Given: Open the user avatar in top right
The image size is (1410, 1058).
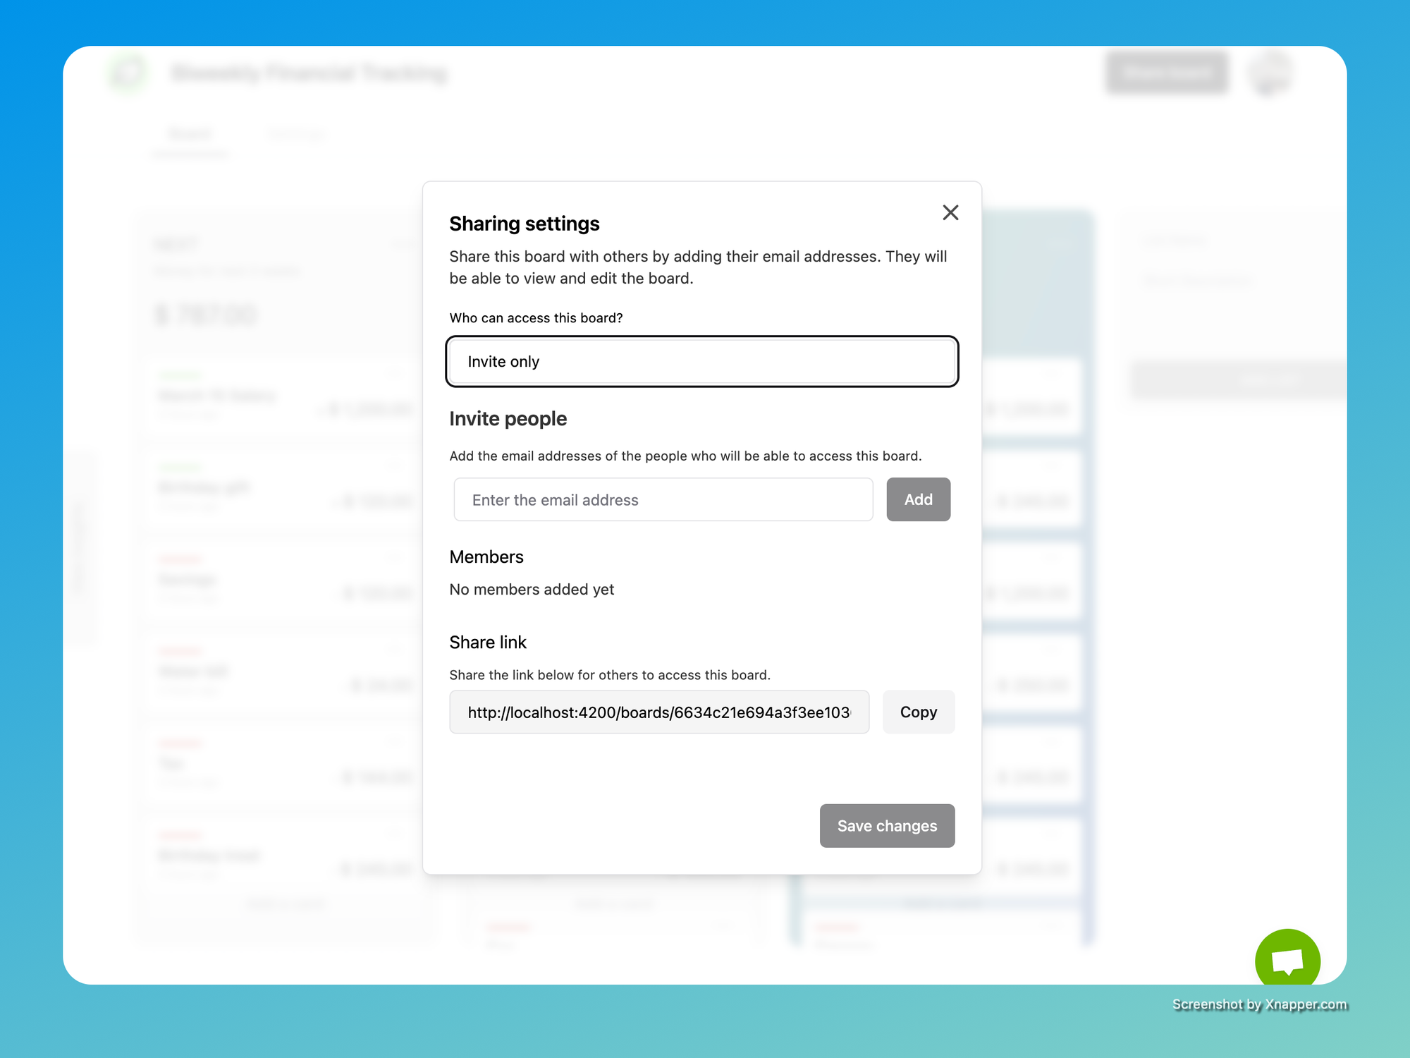Looking at the screenshot, I should coord(1270,73).
